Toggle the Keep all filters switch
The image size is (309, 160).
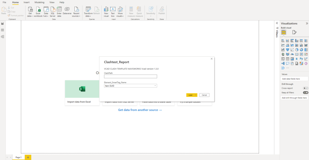[306, 93]
